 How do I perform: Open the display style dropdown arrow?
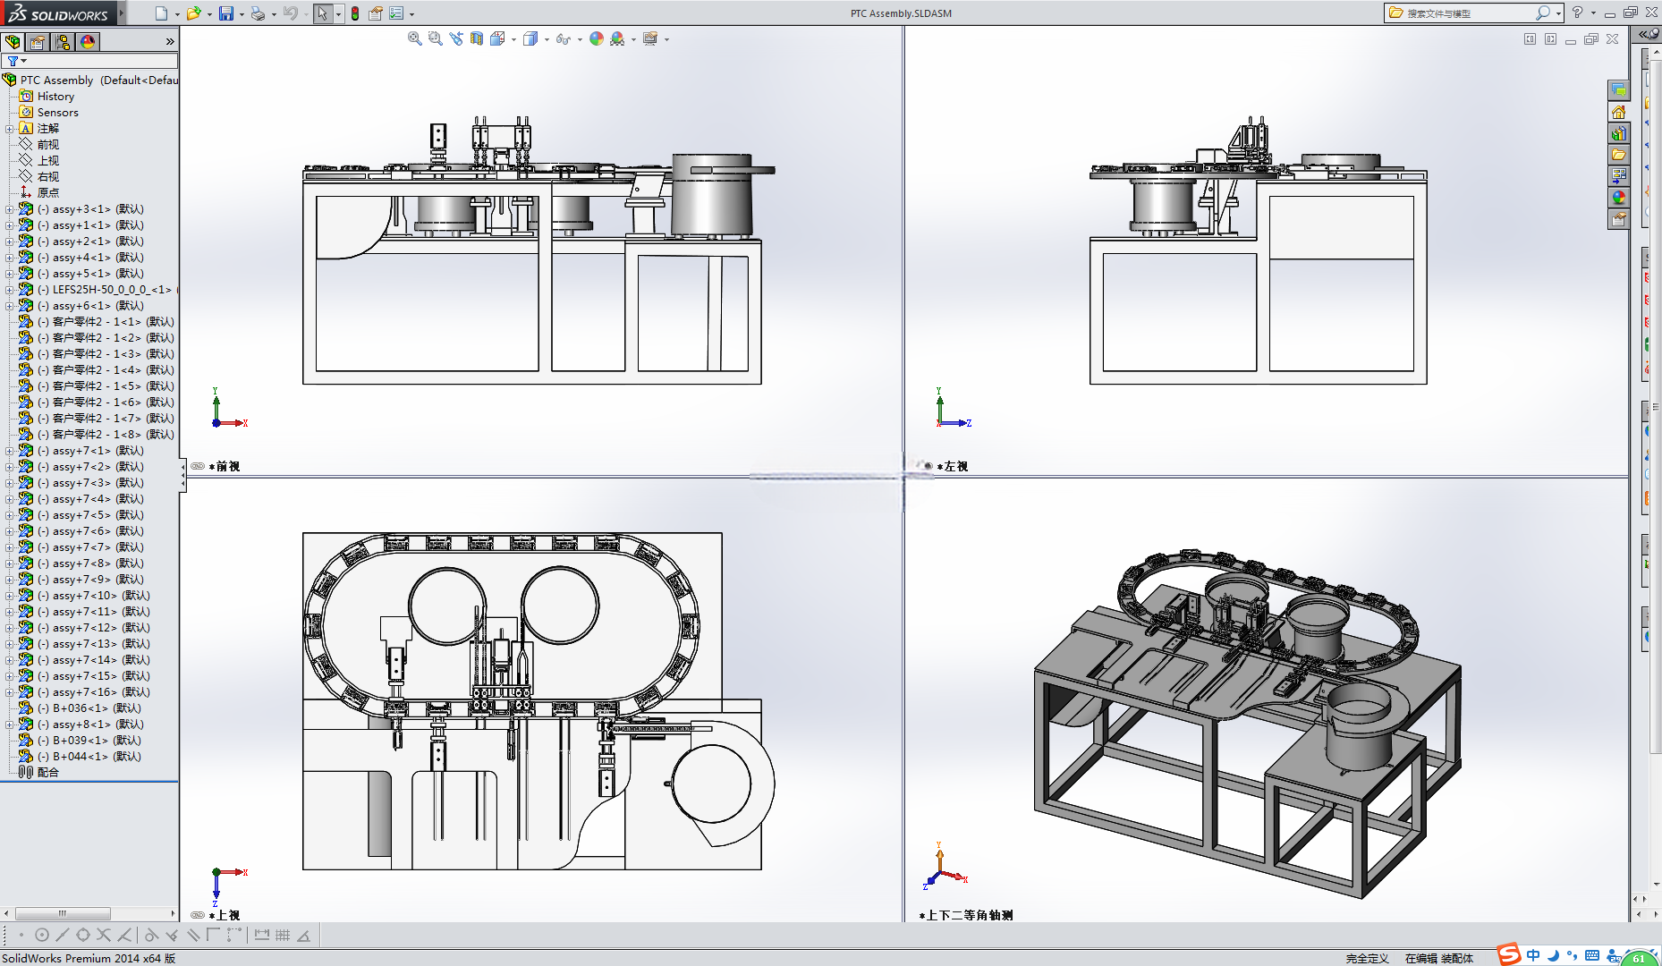tap(547, 39)
